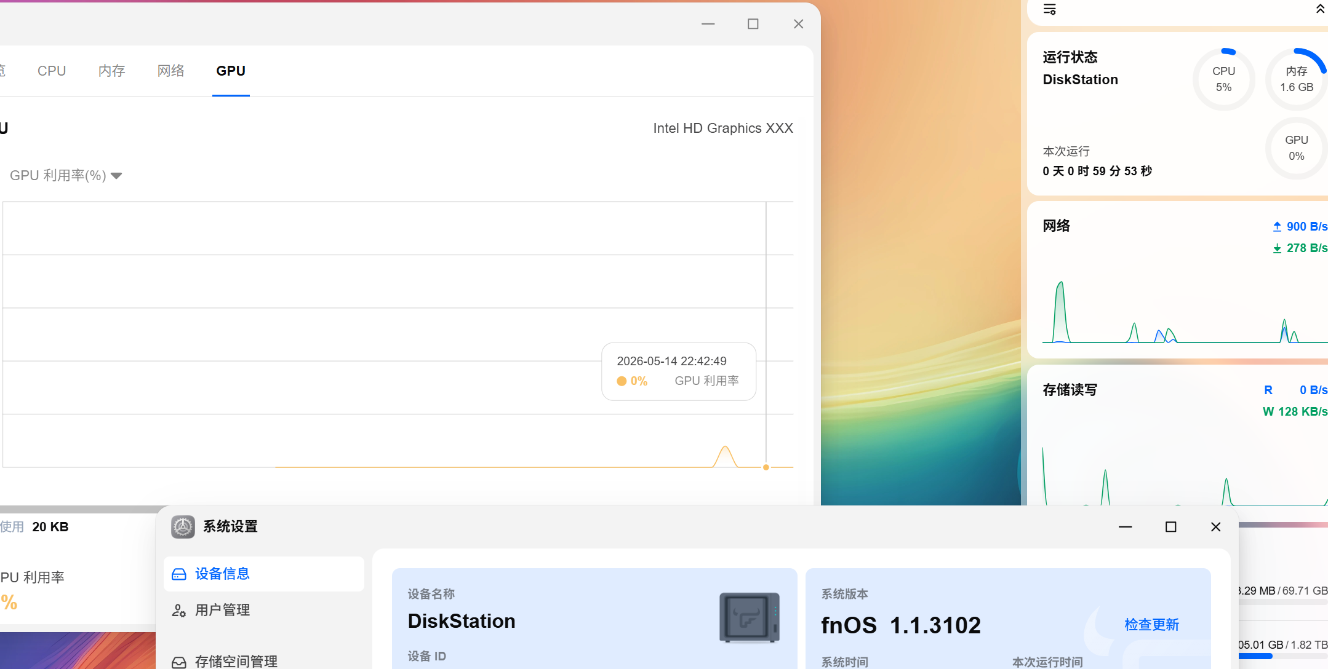Viewport: 1328px width, 669px height.
Task: Close the resource monitor window
Action: (799, 24)
